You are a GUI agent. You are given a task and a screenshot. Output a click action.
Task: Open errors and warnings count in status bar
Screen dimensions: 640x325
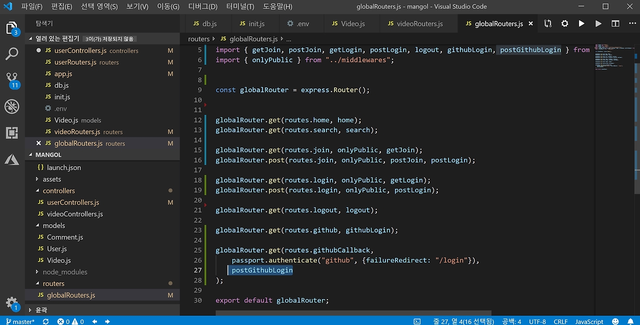click(70, 322)
